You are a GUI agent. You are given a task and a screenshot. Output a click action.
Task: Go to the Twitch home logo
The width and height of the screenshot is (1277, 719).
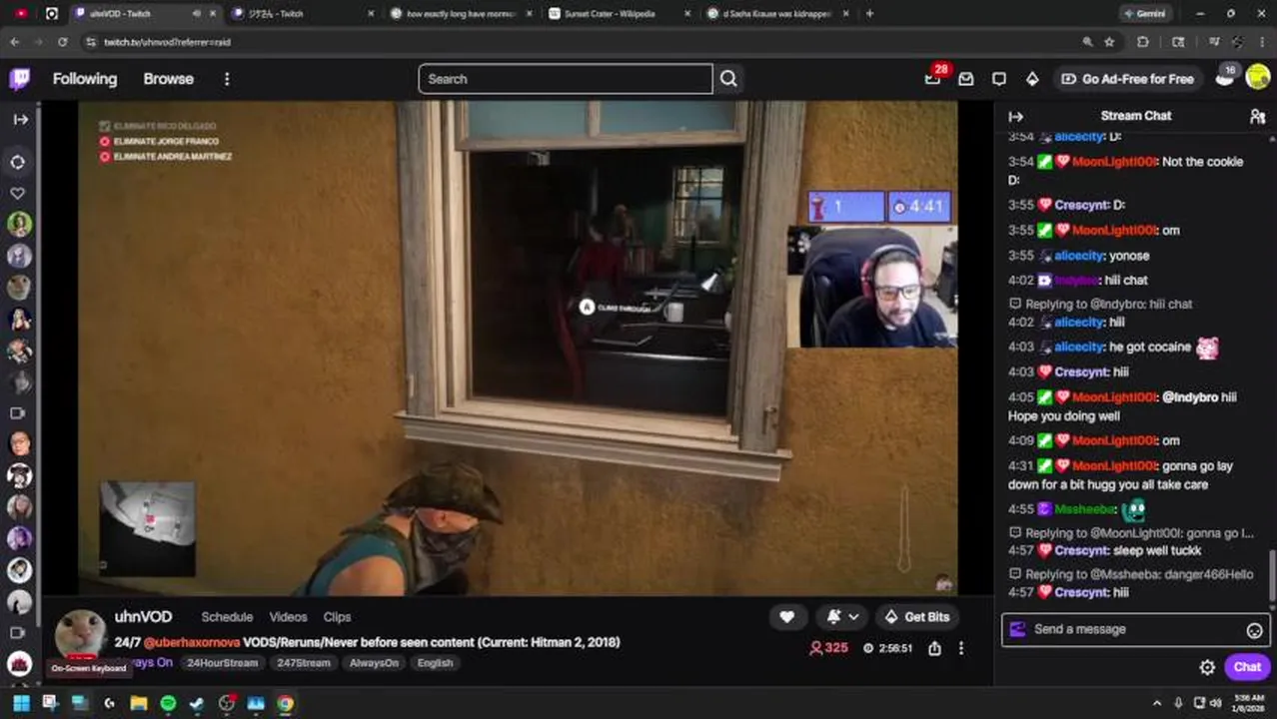(x=20, y=79)
